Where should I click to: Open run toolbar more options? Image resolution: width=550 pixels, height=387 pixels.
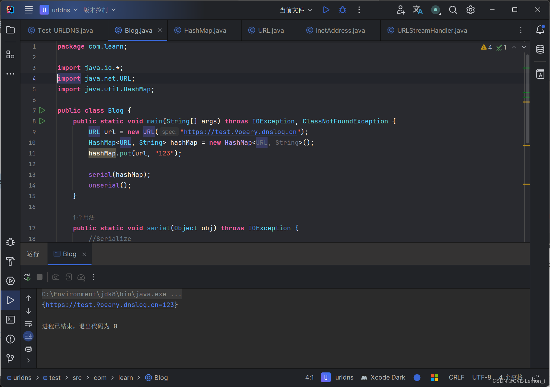[94, 277]
